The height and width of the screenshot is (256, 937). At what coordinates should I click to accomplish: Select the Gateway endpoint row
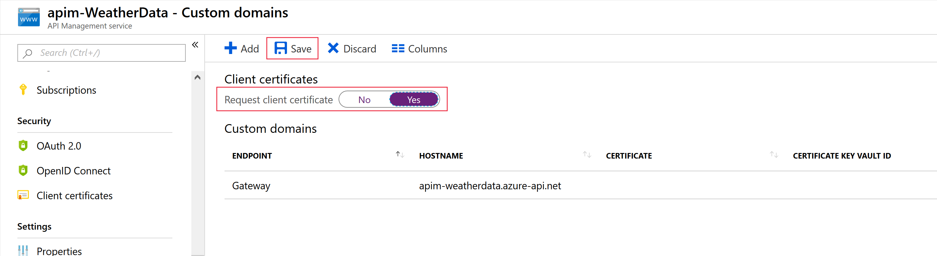pos(251,186)
